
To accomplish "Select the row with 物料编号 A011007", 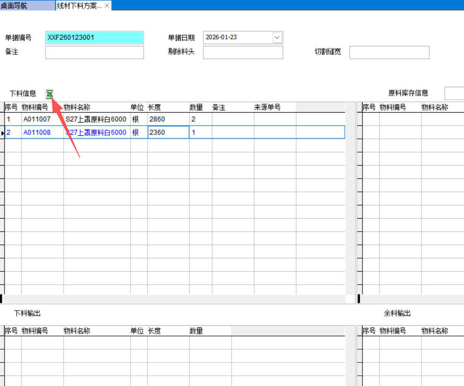I will click(x=37, y=119).
